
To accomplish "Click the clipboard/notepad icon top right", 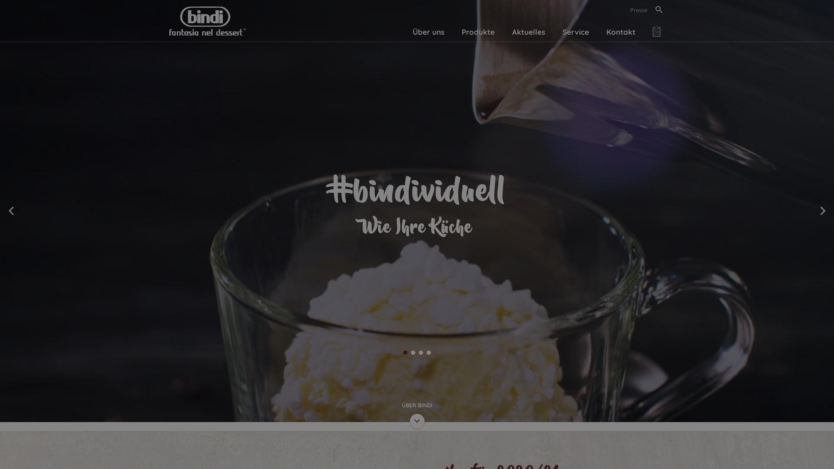I will point(656,32).
